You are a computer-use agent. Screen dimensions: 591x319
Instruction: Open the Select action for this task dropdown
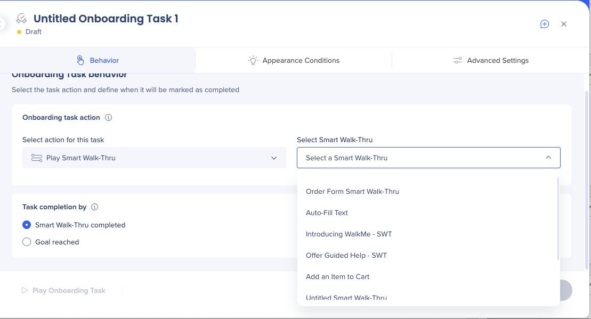click(154, 158)
